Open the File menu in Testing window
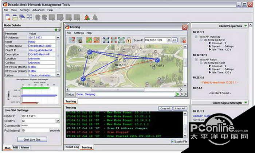 tap(69, 33)
